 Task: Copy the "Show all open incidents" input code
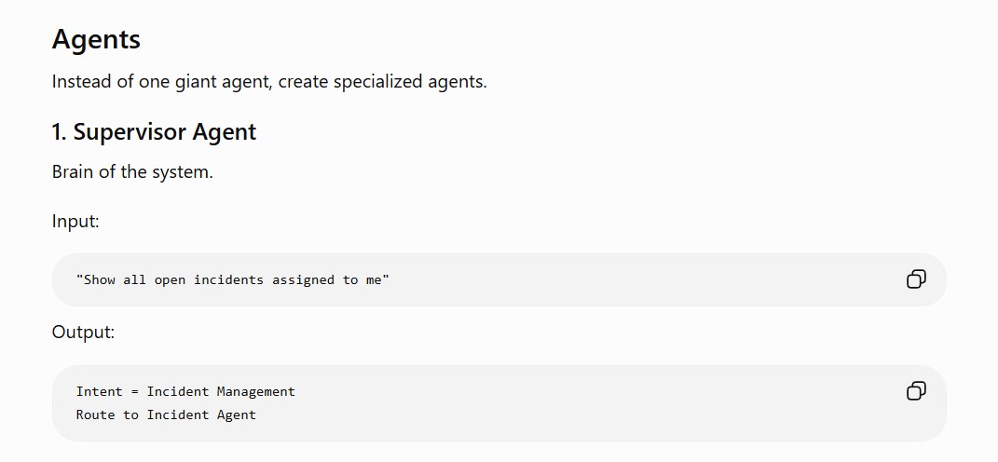(x=916, y=279)
